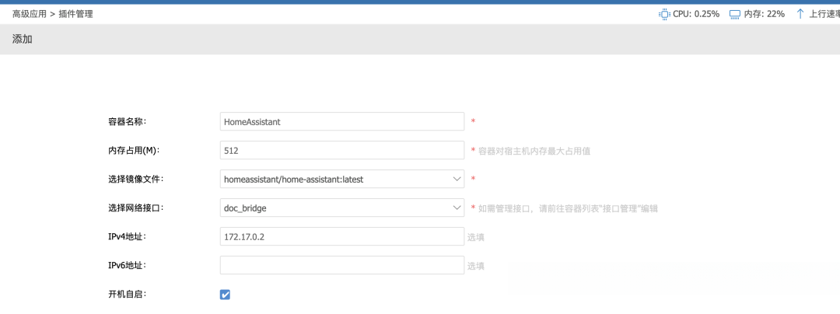Click the 内存: 22% status text
Viewport: 840px width, 314px height.
[x=765, y=15]
